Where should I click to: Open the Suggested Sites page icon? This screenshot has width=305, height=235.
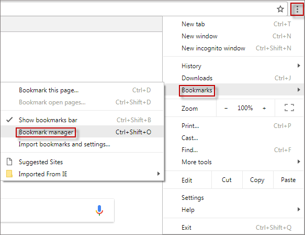(9, 162)
